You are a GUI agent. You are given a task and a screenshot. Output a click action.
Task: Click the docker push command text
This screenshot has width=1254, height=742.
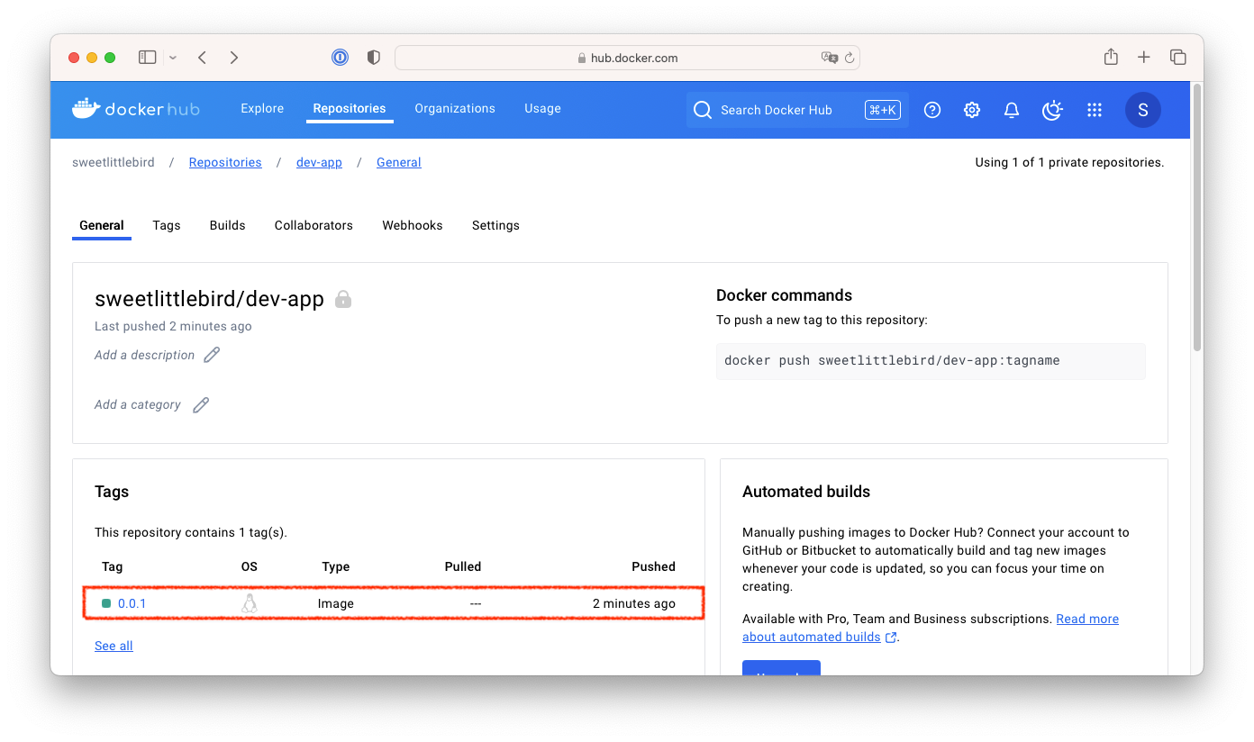892,360
